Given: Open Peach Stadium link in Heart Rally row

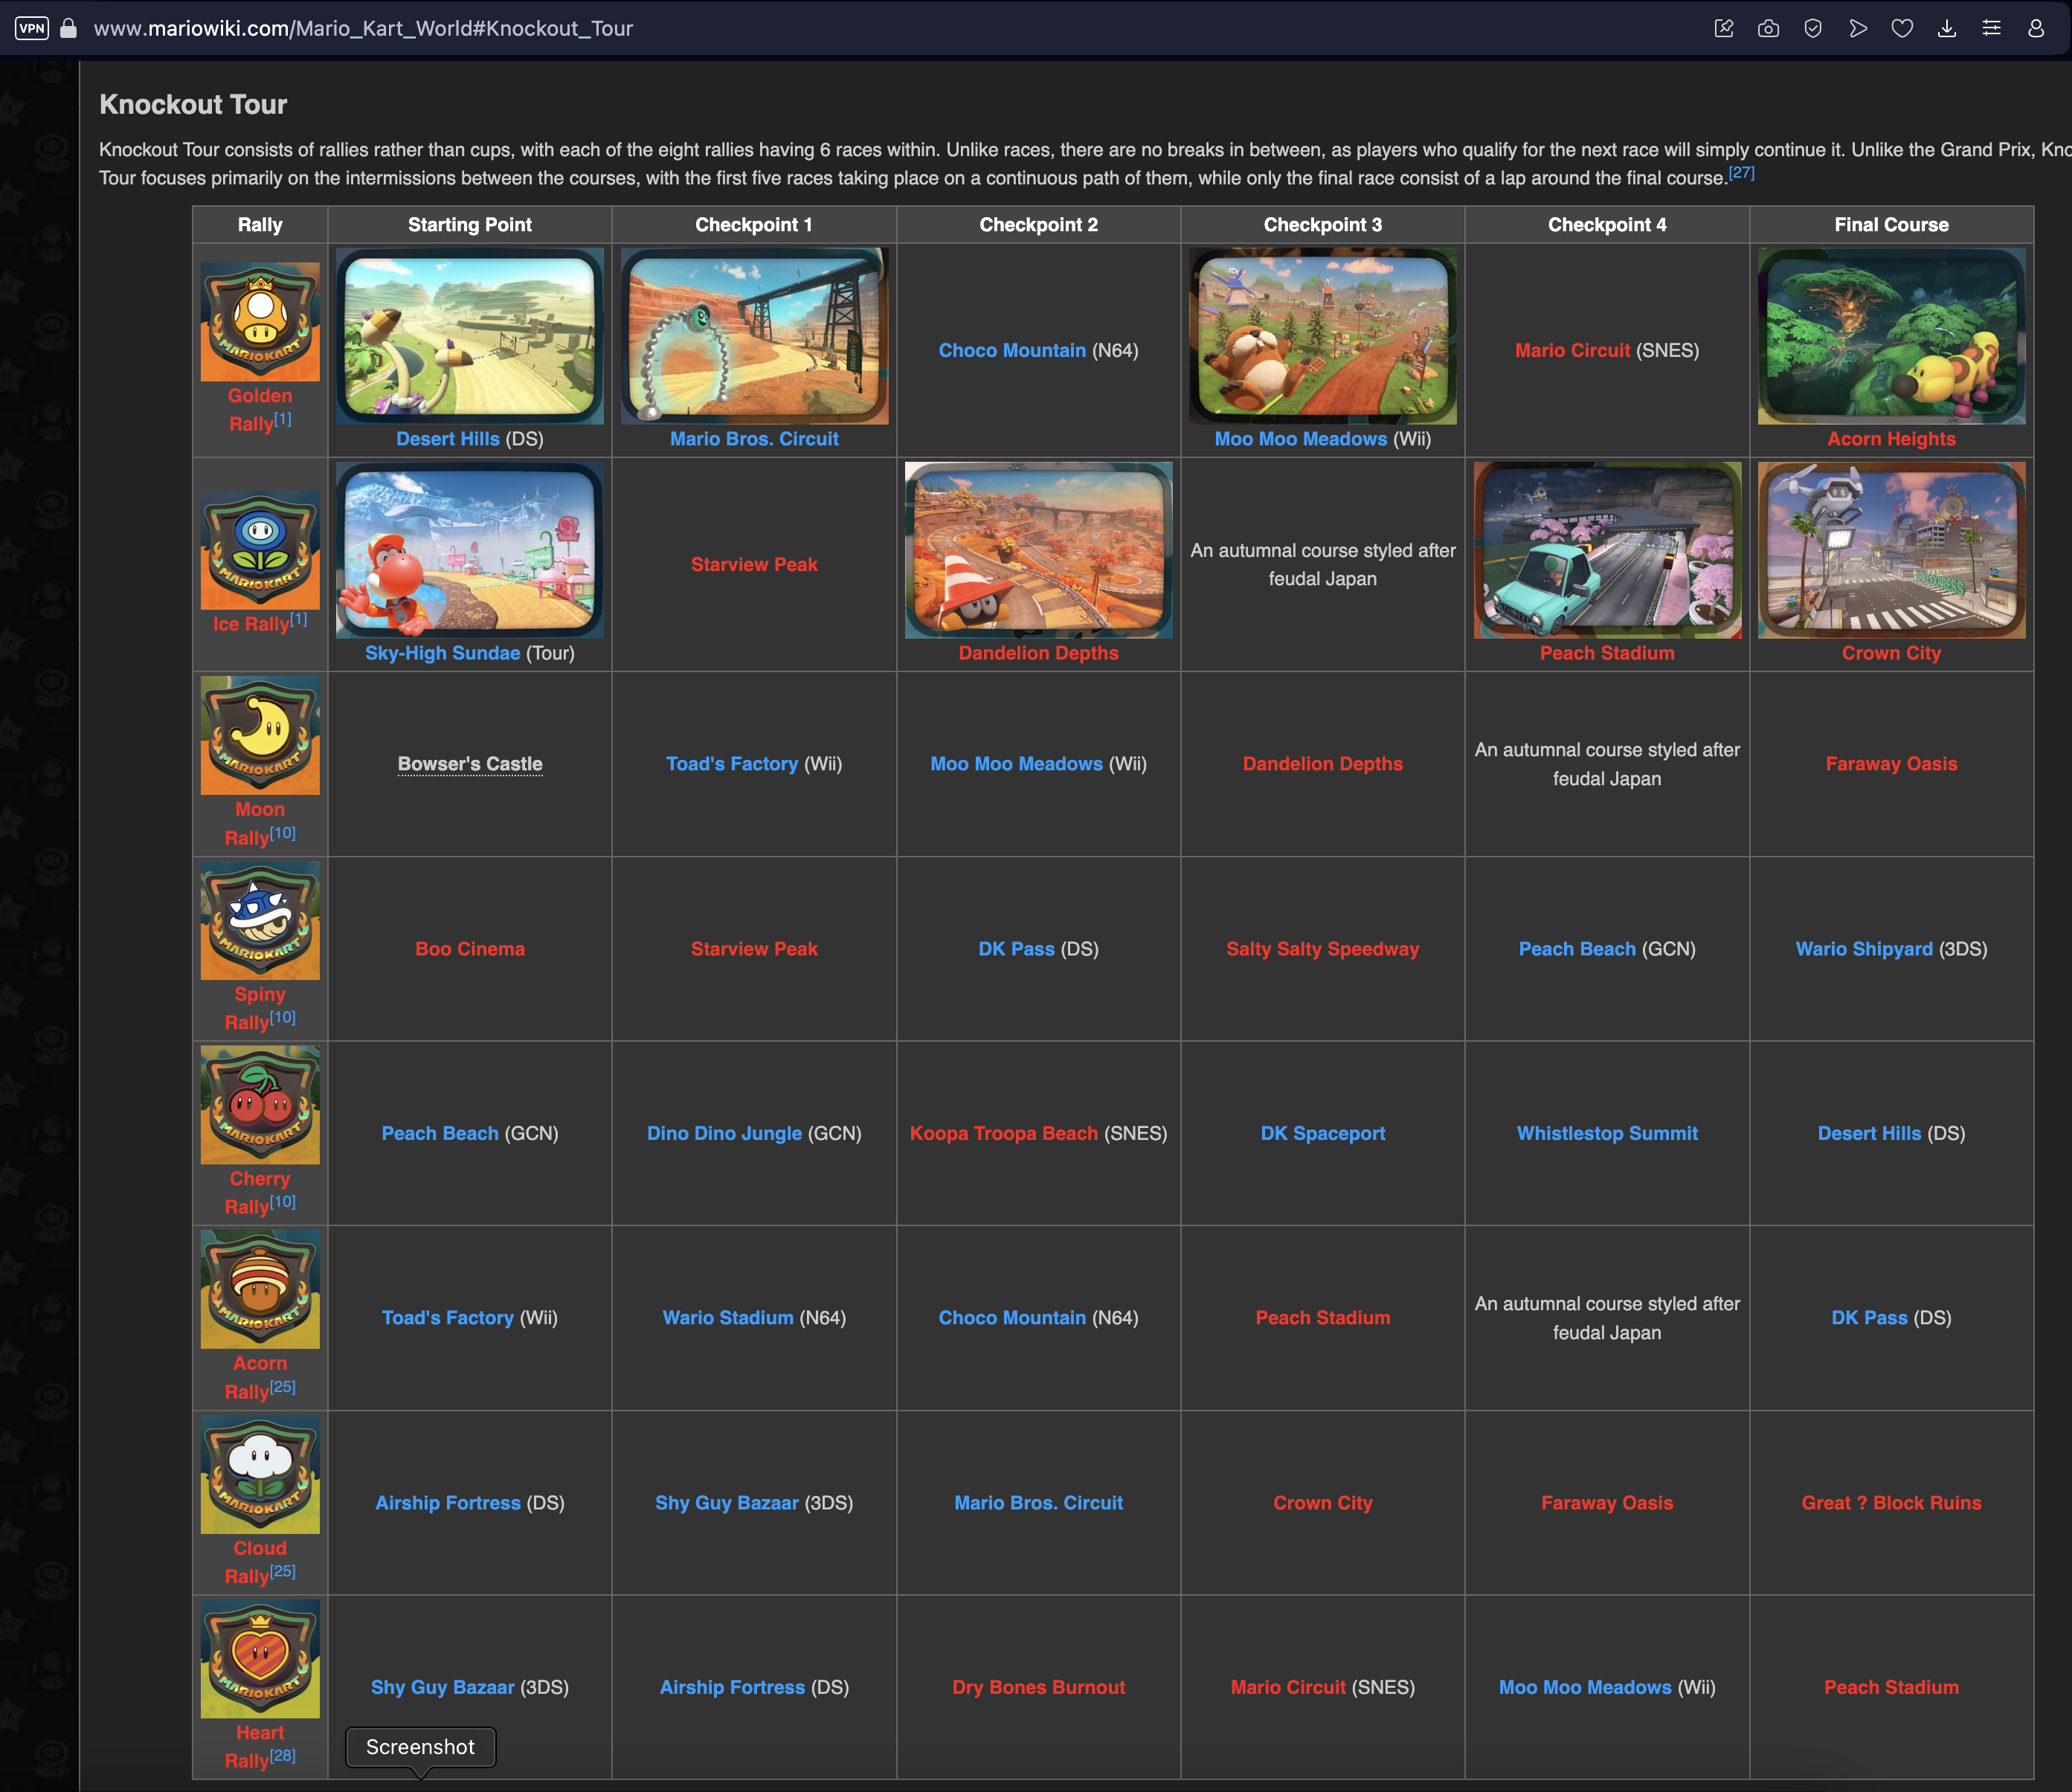Looking at the screenshot, I should coord(1891,1687).
